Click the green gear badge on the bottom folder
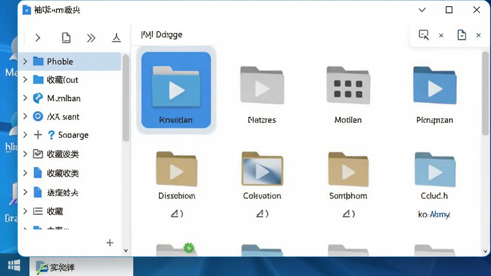 coord(189,248)
